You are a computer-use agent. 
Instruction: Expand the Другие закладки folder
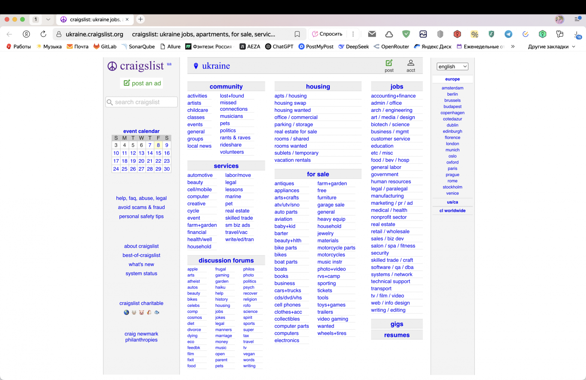(551, 47)
